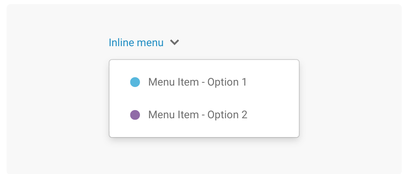Choose Menu Item - Option 1

pos(204,82)
